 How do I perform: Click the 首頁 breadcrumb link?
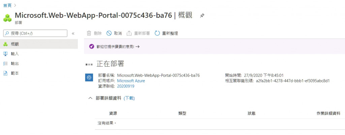(7, 5)
